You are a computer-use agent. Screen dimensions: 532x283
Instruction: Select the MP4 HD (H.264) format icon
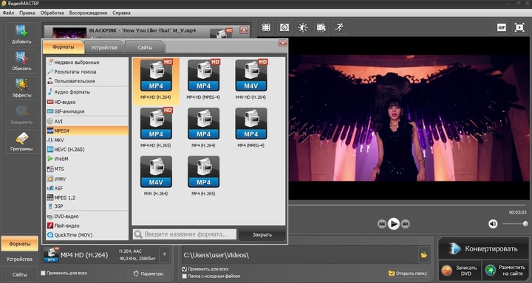click(156, 75)
